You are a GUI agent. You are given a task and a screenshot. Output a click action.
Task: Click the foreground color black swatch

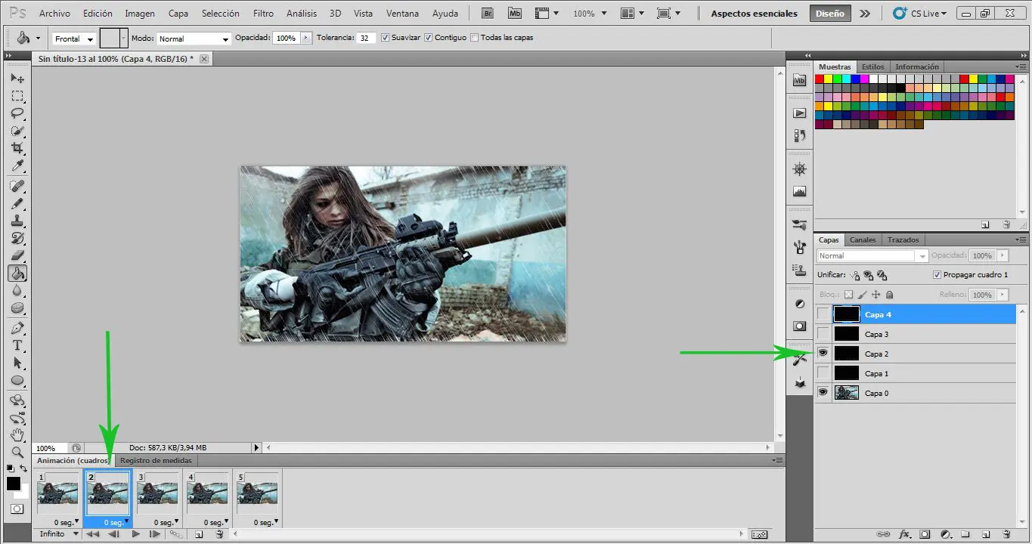(x=13, y=484)
